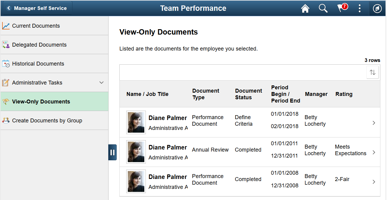387x200 pixels.
Task: Click the Team Performance page title
Action: (x=193, y=8)
